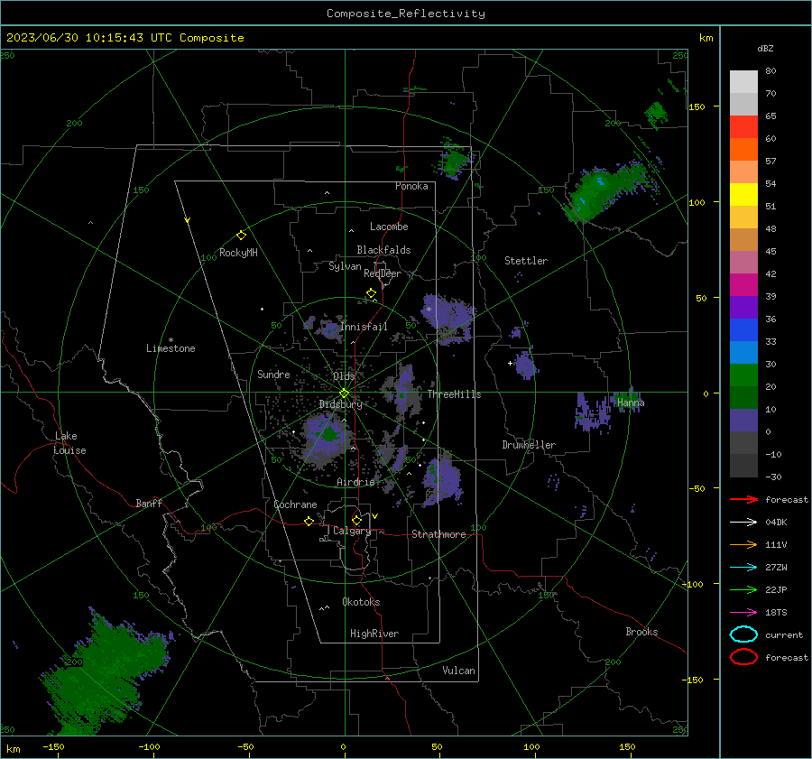Click the yellow diamond marker near RockyMH
The height and width of the screenshot is (759, 812).
click(241, 236)
